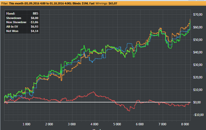Image resolution: width=206 pixels, height=130 pixels.
Task: Click the 5 000 x-axis label
Action: tap(117, 124)
